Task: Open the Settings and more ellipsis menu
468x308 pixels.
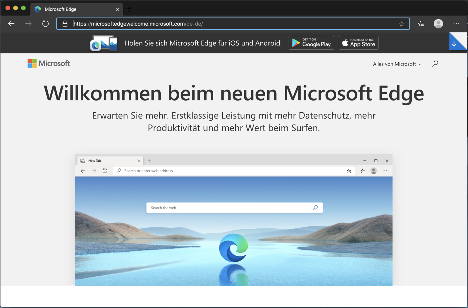Action: (x=456, y=24)
